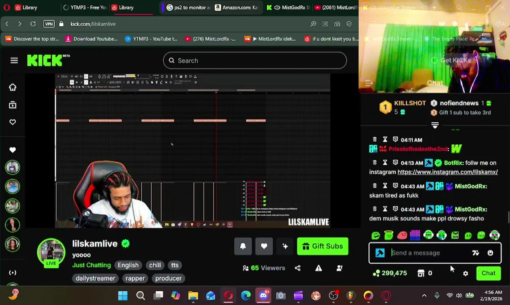Insert the first green emote from quick row

pos(375,235)
